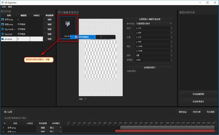The height and width of the screenshot is (135, 219).
Task: Click the 50f marker on the timeline ruler
Action: 115,123
